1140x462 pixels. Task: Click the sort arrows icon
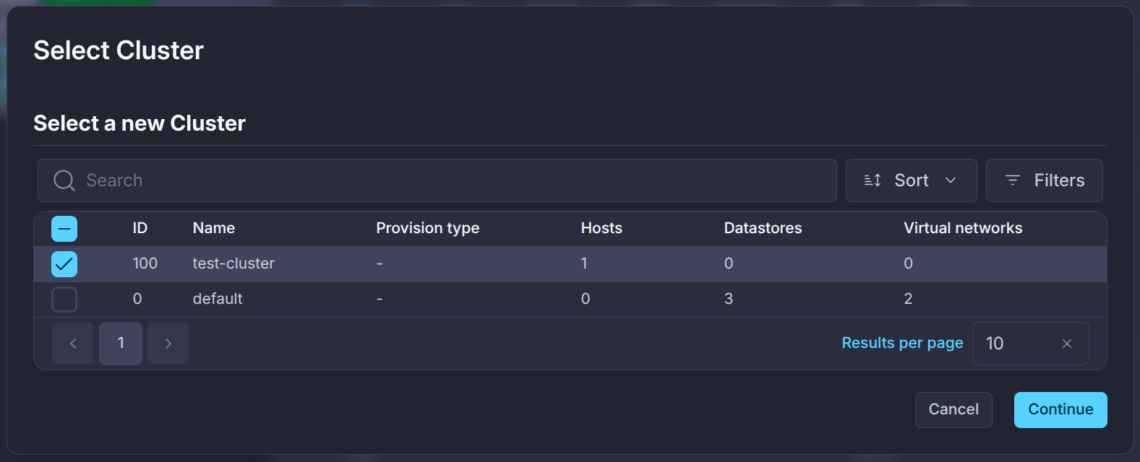tap(873, 180)
